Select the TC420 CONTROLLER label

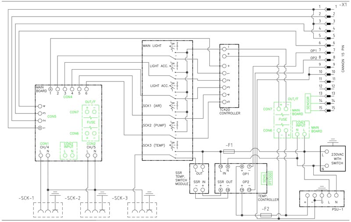click(231, 111)
